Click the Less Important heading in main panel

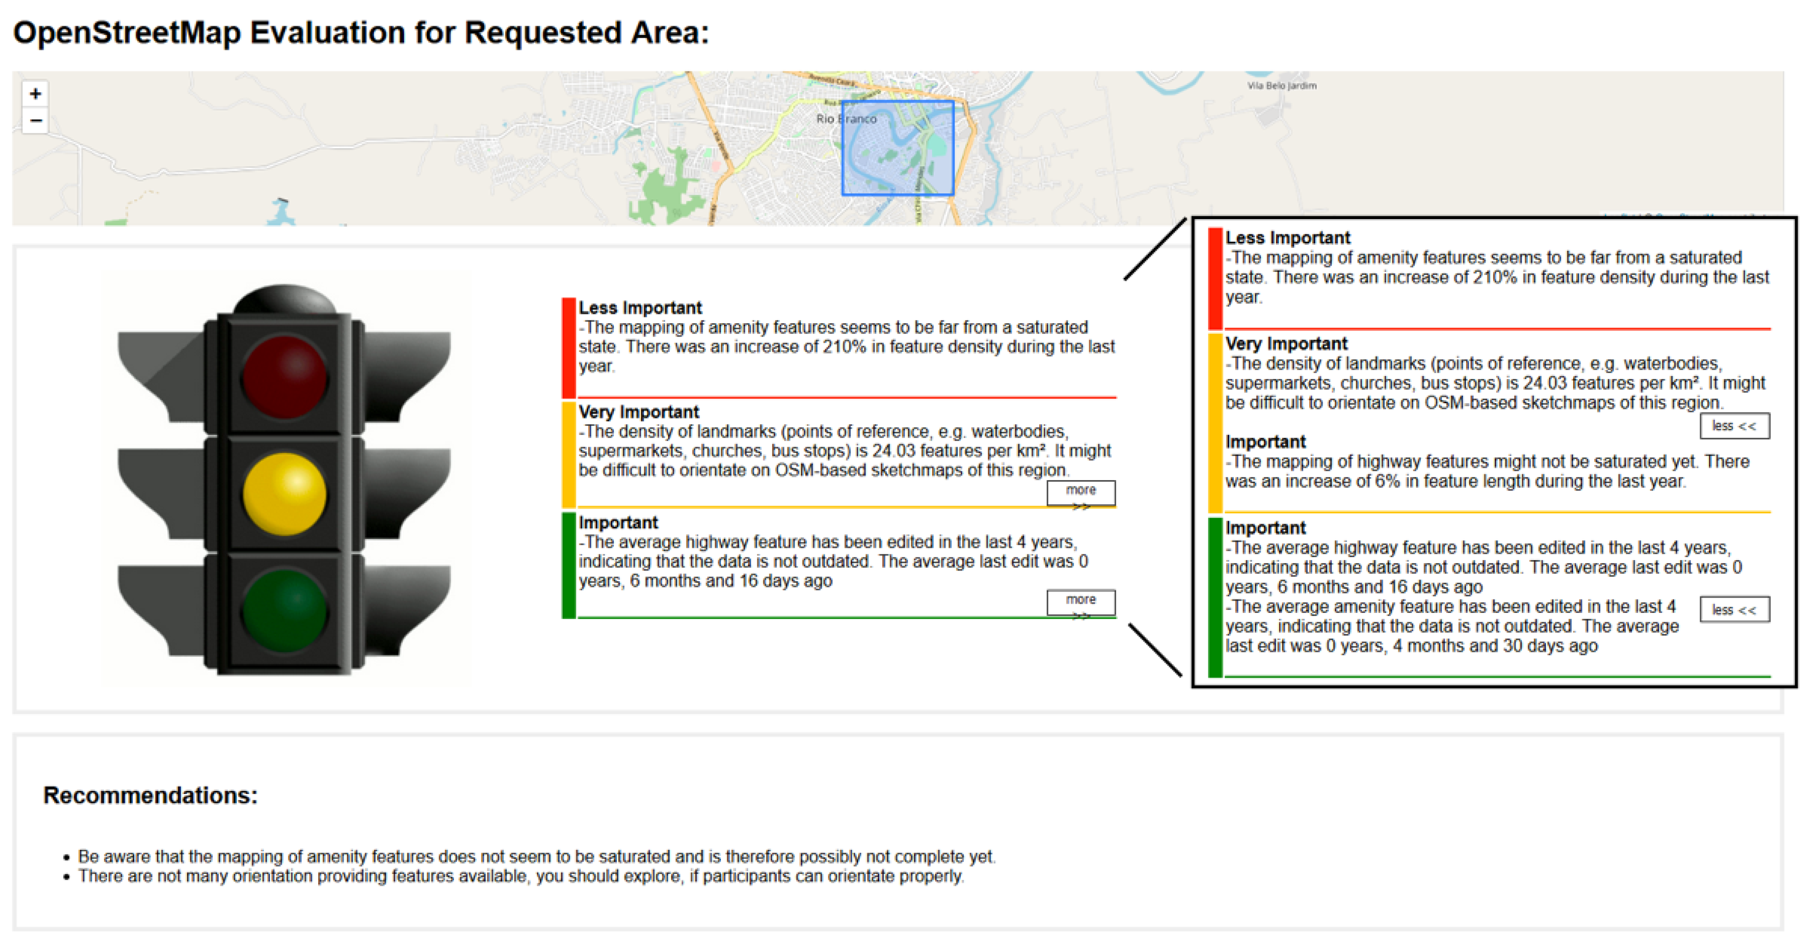640,308
